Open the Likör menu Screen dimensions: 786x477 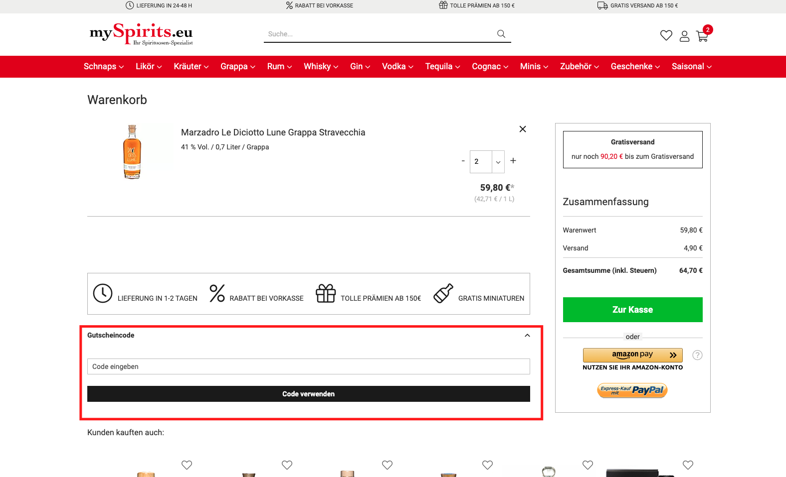tap(149, 67)
